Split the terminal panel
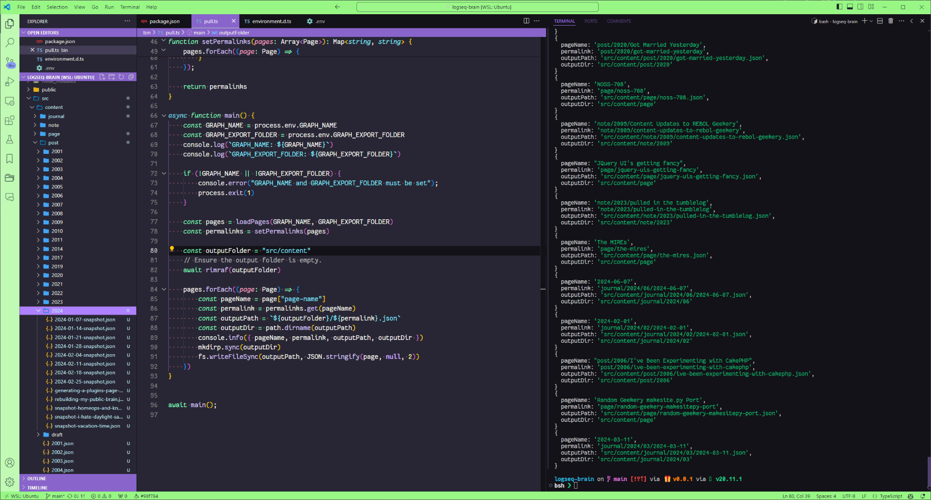Viewport: 931px width, 500px height. 880,21
